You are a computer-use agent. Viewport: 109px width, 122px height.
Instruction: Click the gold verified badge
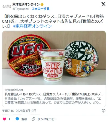click(x=42, y=4)
